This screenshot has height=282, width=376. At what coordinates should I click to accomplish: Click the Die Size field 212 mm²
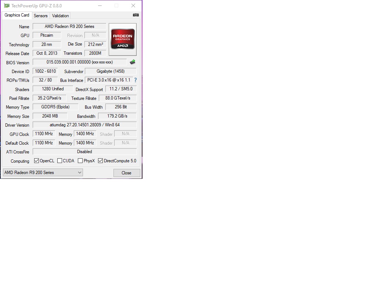pos(95,44)
